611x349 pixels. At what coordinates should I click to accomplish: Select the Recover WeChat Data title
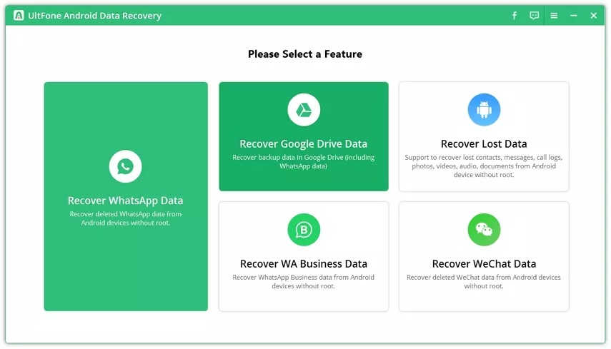coord(484,264)
